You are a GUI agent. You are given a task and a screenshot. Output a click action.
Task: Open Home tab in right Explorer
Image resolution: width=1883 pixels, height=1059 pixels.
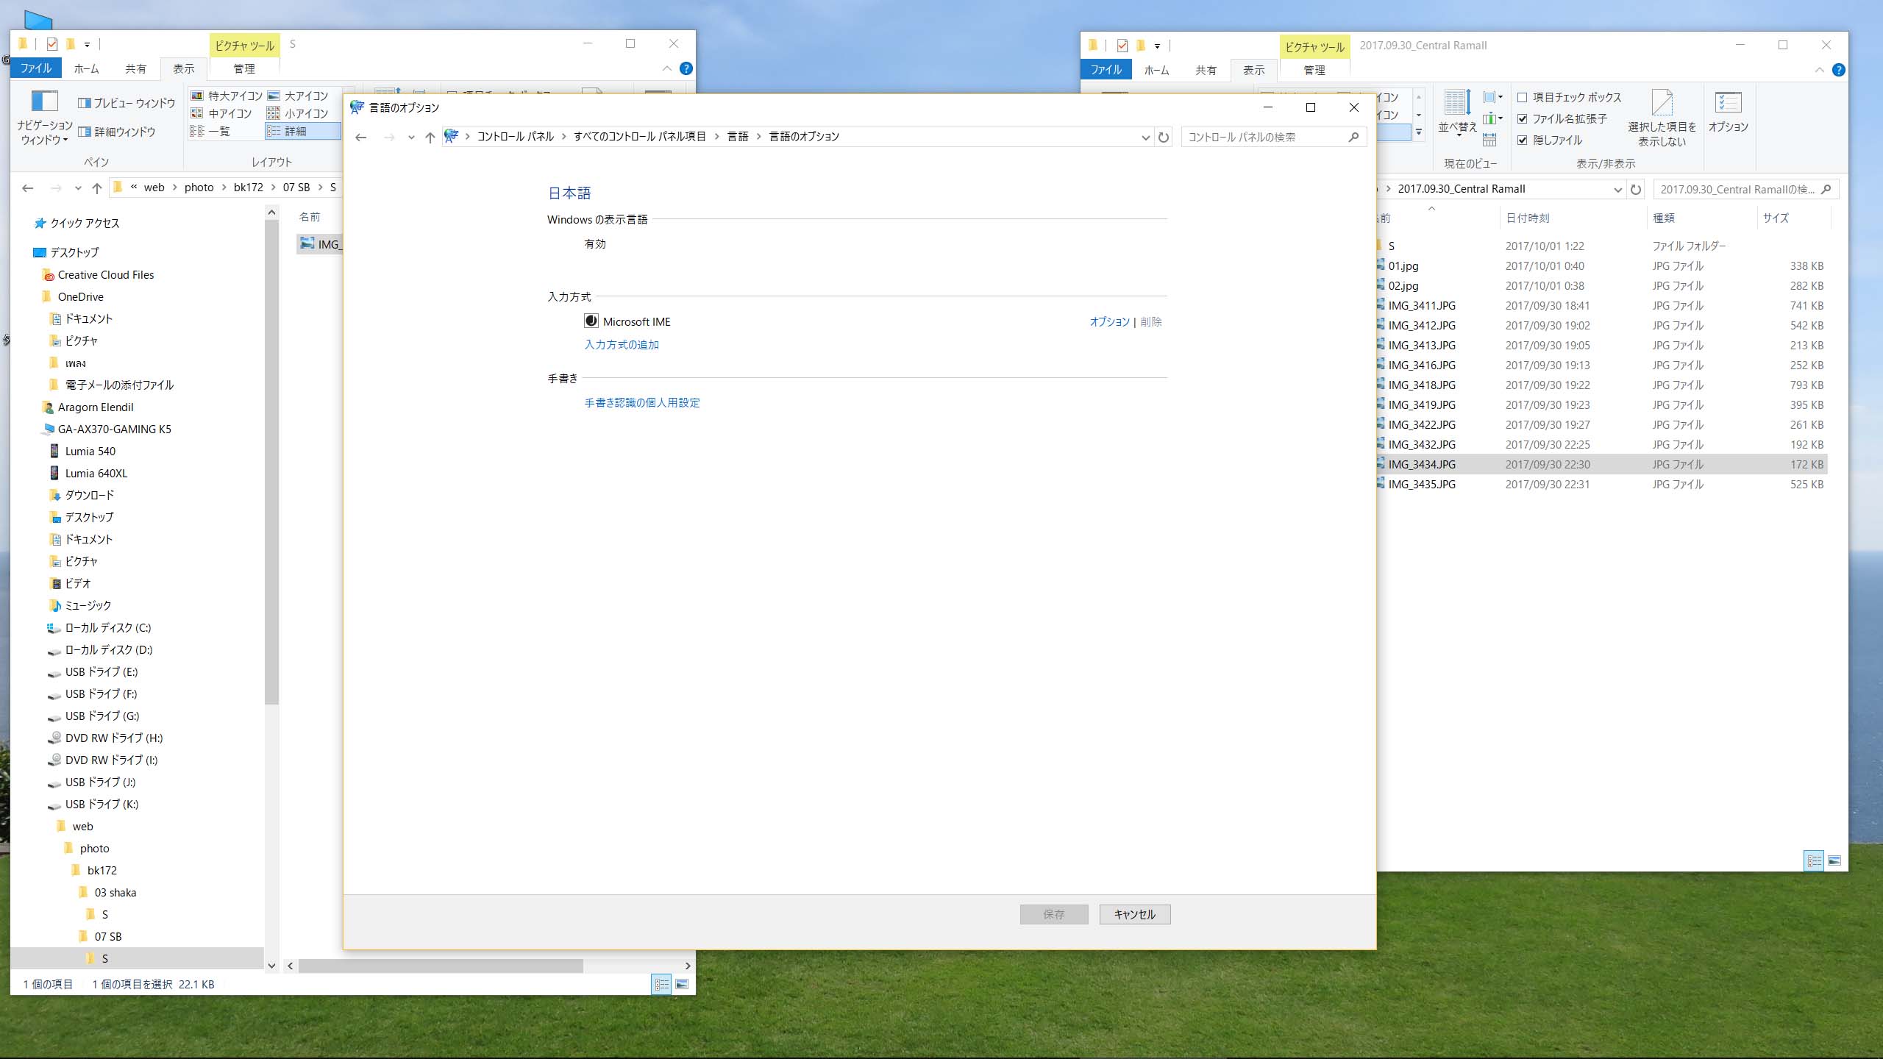pyautogui.click(x=1156, y=70)
